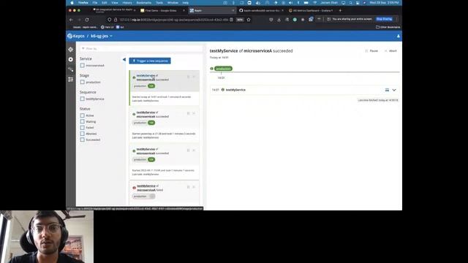Screen dimensions: 468x263
Task: Toggle the production stage filter checkbox
Action: coord(83,82)
